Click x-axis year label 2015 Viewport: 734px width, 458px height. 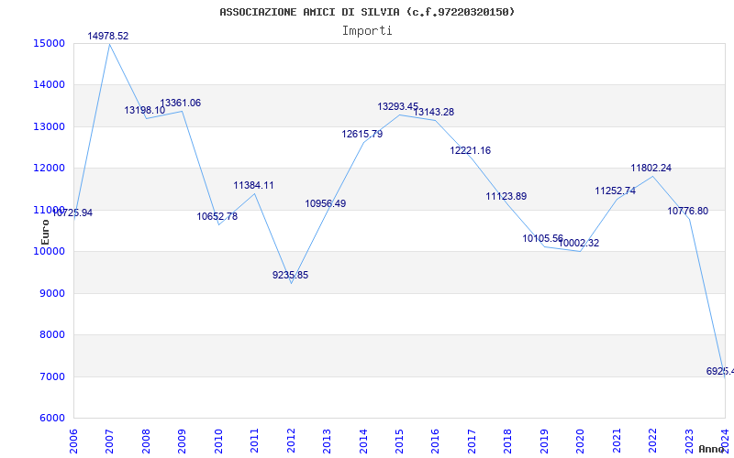(400, 442)
